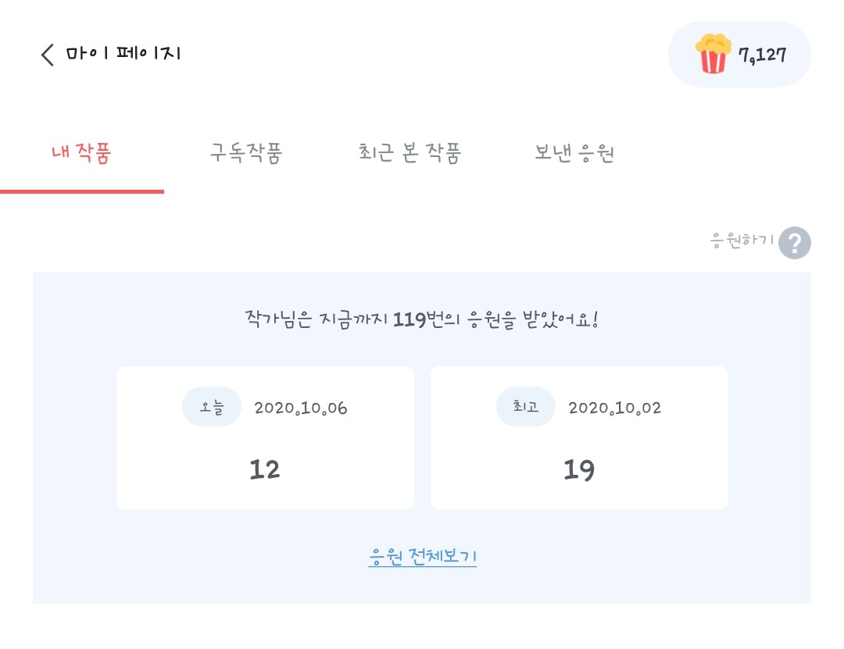Click the 119번 total cheers message
The width and height of the screenshot is (844, 649).
click(421, 320)
